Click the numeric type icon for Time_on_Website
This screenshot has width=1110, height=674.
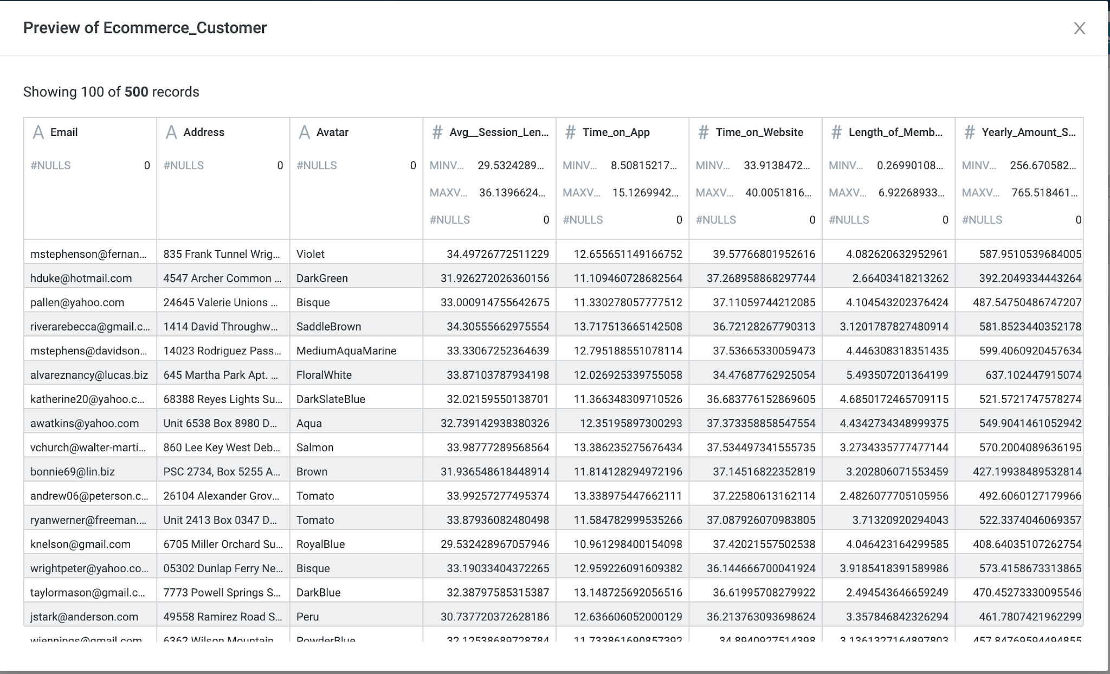coord(703,132)
